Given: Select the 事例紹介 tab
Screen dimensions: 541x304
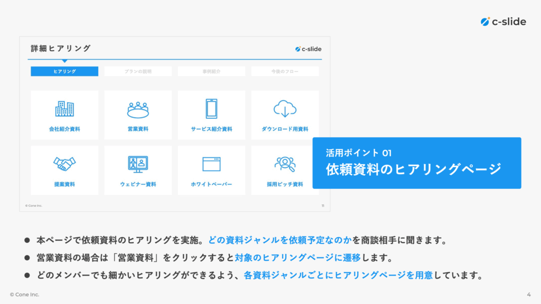Looking at the screenshot, I should [211, 71].
